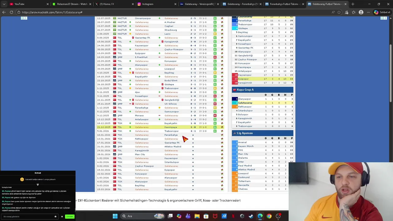
Task: Click the red M badge on E.Frankfurt row
Action: [215, 57]
